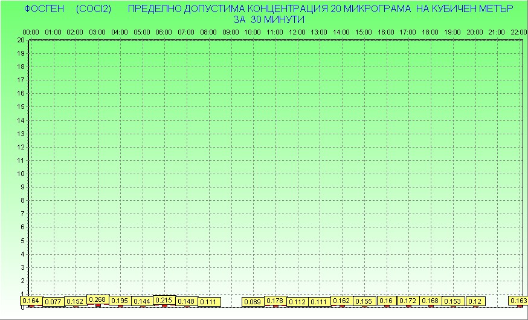Click the 0.144 value label
The height and width of the screenshot is (320, 528).
142,301
